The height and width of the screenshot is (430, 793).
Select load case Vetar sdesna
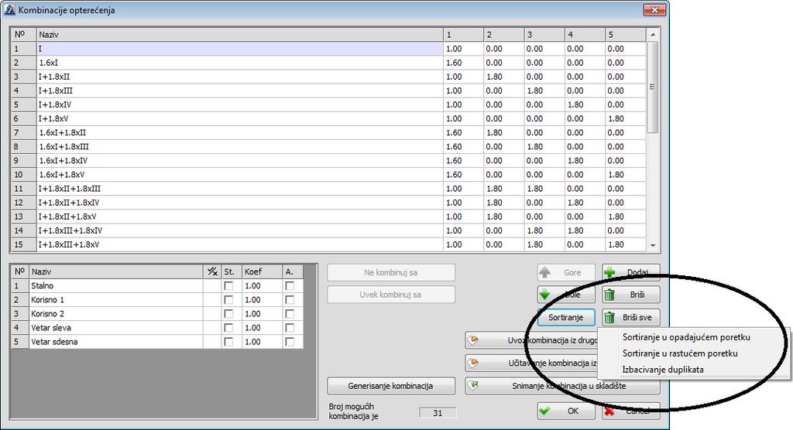coord(116,342)
